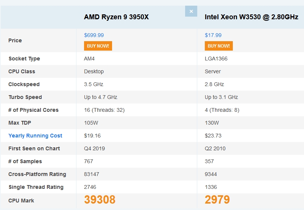Click the Clockspeed row label

(x=24, y=84)
